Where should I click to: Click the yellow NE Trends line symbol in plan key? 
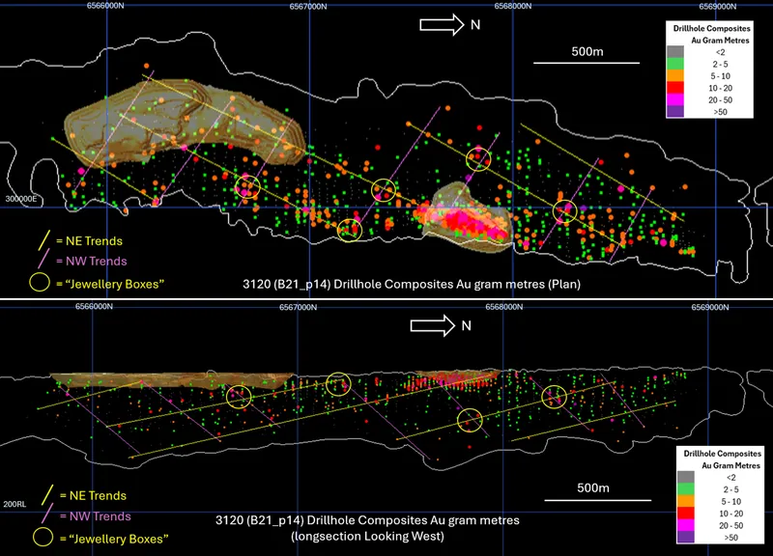point(44,239)
